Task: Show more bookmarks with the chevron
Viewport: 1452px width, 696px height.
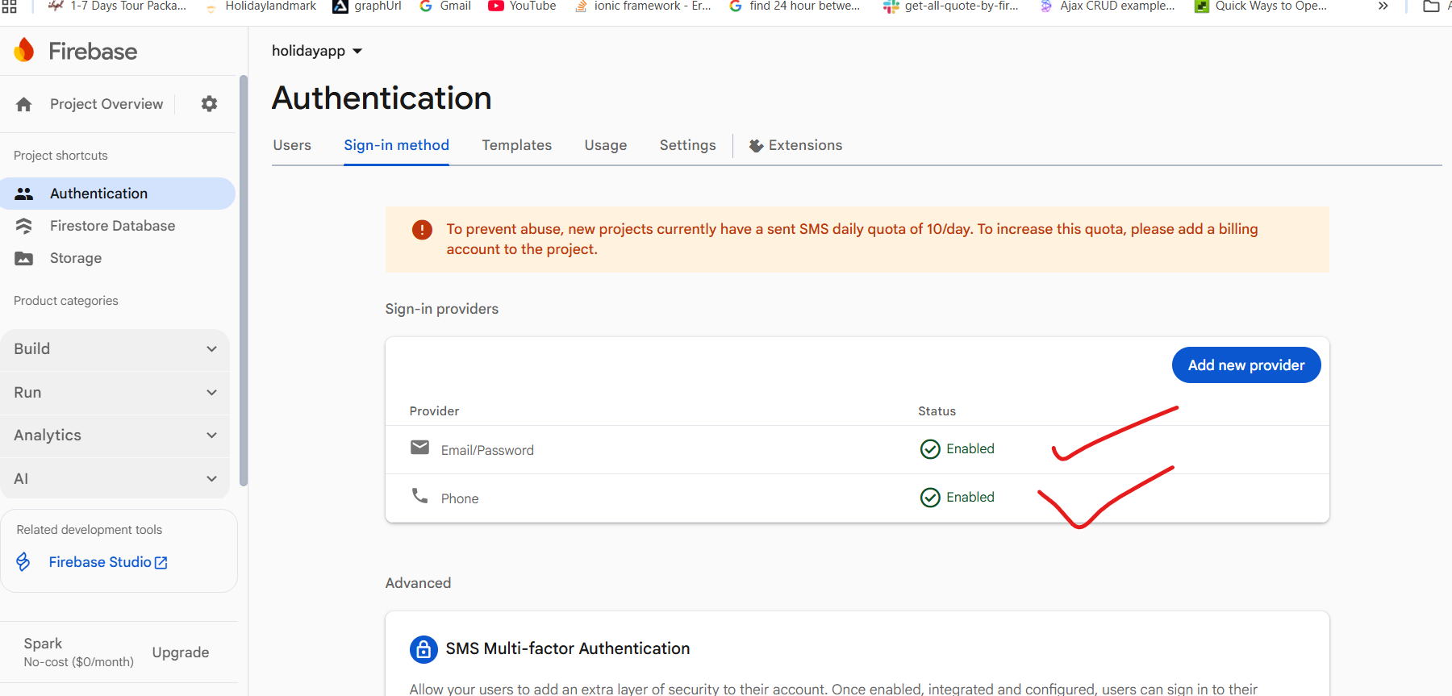Action: [1383, 6]
